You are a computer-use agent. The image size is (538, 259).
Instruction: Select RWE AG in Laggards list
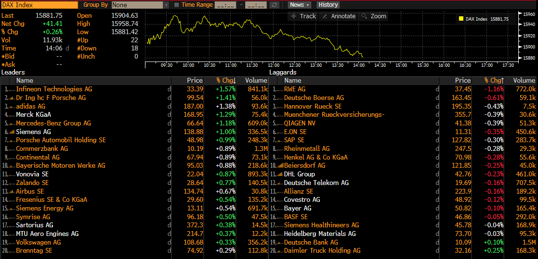(x=295, y=89)
